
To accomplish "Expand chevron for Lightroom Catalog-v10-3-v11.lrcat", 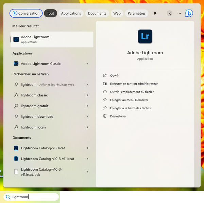I will point(87,159).
